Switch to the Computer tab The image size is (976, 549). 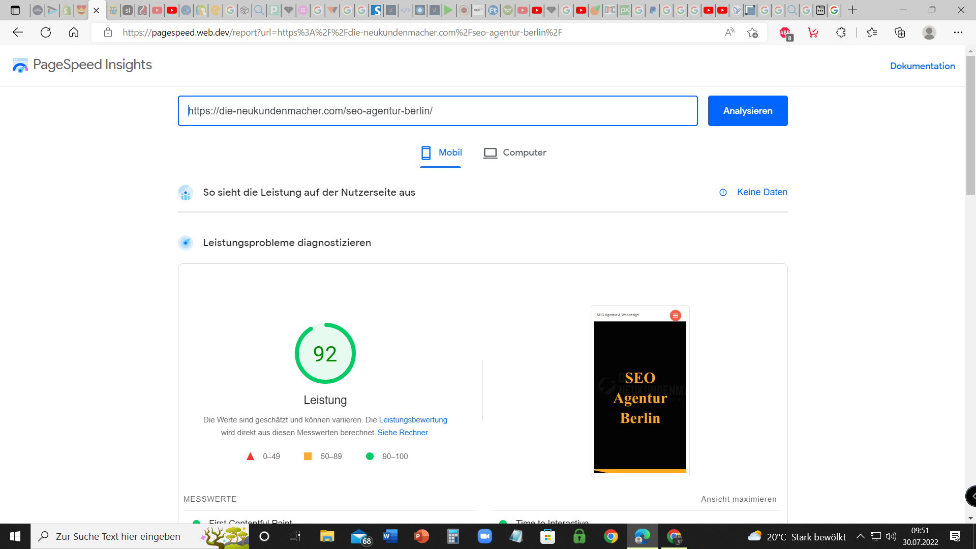tap(514, 152)
